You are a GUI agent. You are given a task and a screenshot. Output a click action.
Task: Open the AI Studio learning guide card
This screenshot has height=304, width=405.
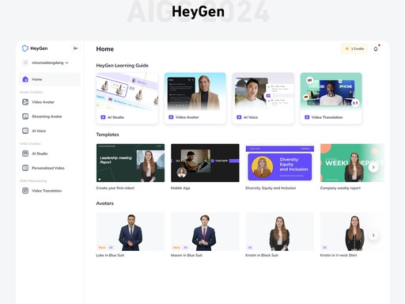127,98
